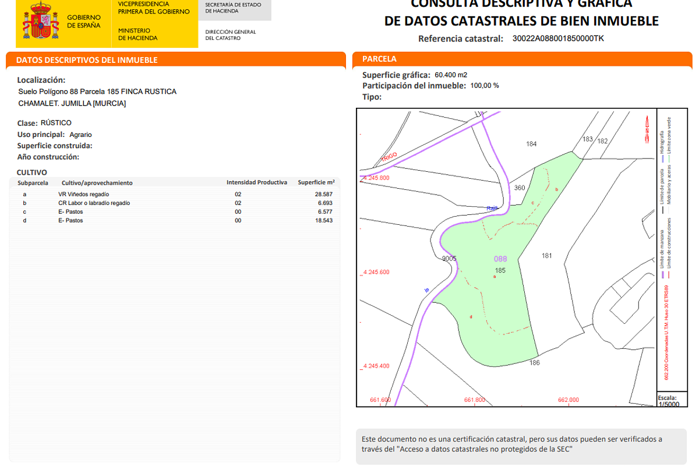The image size is (699, 466).
Task: Click the red north arrow on map
Action: [647, 129]
